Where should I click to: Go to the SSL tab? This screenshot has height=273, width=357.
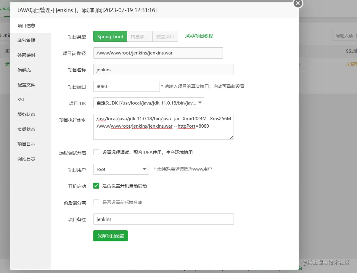coord(30,99)
